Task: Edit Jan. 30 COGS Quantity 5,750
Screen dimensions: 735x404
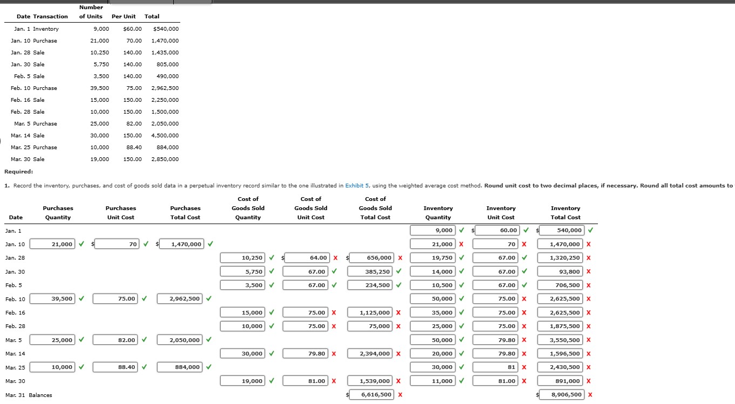Action: click(243, 271)
